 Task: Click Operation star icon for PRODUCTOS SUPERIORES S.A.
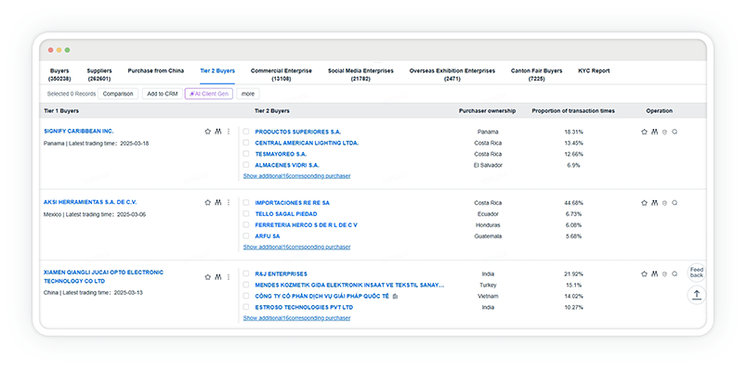pyautogui.click(x=644, y=132)
